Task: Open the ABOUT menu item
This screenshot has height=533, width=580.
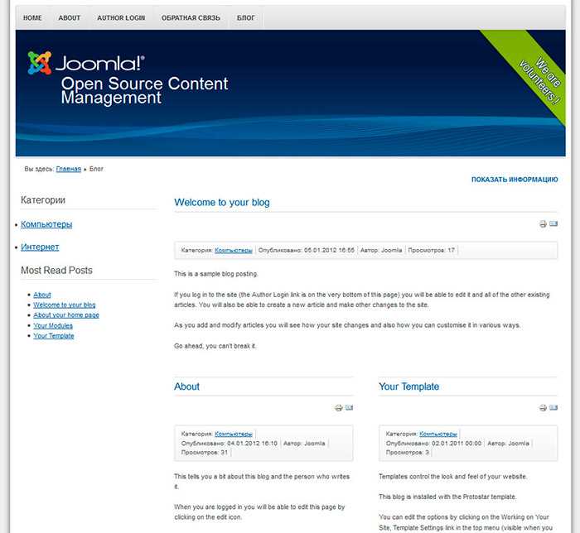Action: [x=69, y=17]
